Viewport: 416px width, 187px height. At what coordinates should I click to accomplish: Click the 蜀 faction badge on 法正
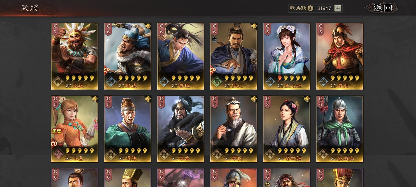tap(217, 82)
